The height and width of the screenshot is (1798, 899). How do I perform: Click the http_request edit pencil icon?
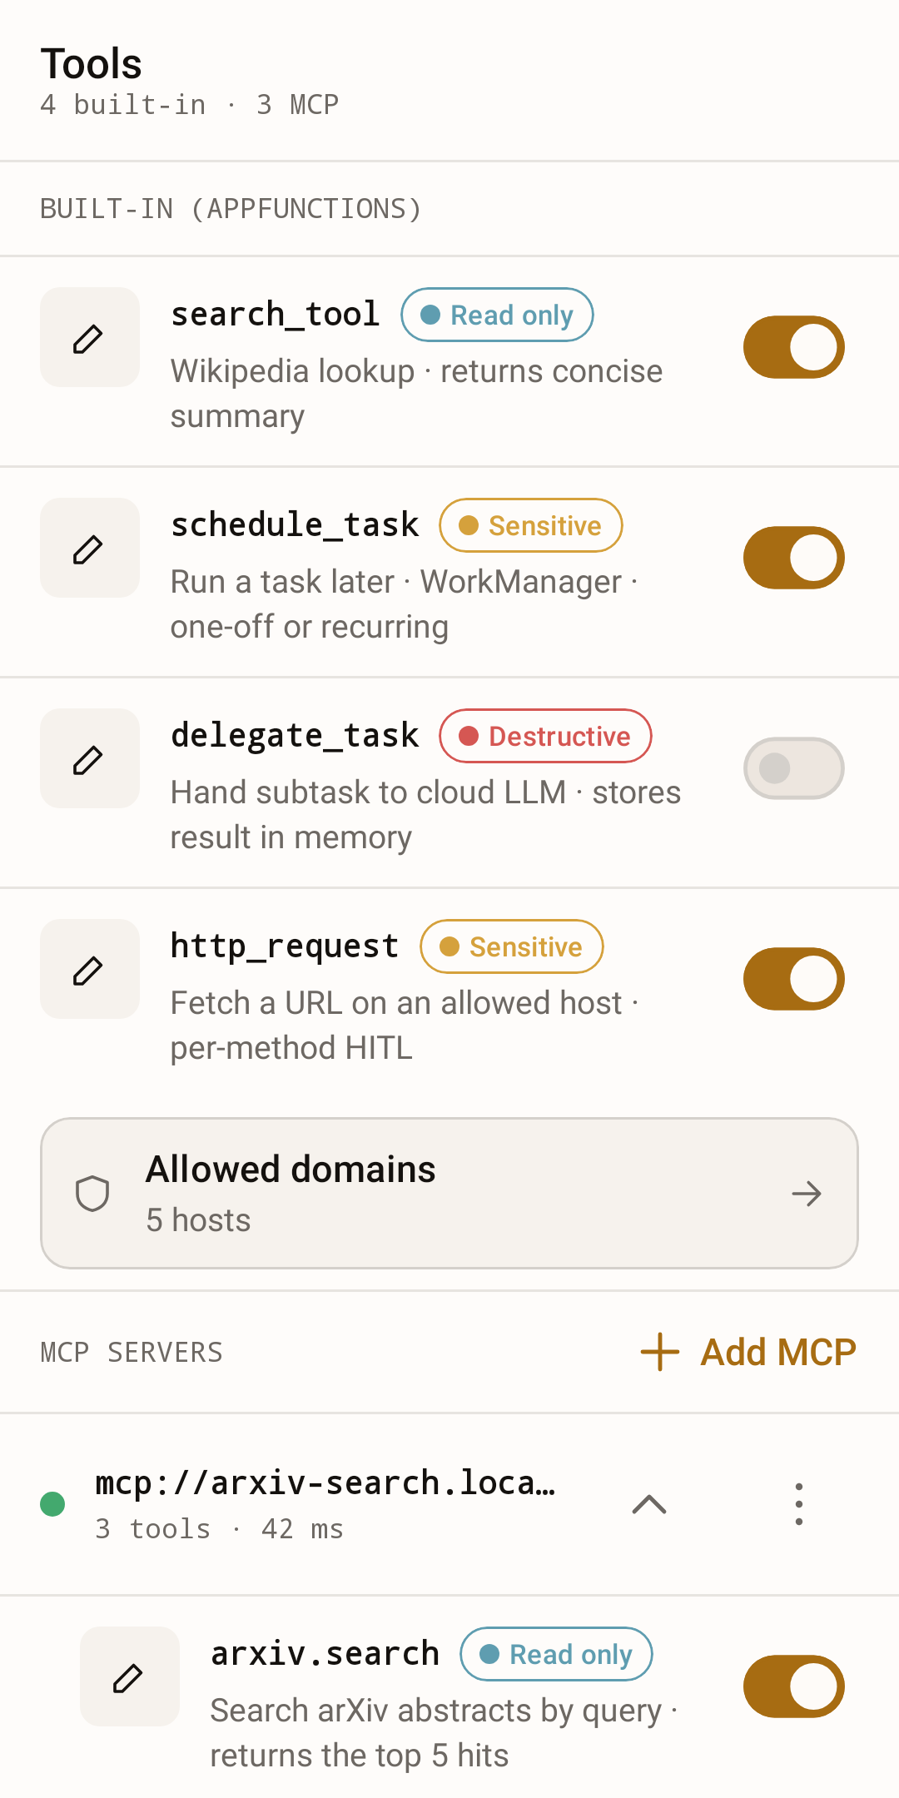pyautogui.click(x=89, y=969)
